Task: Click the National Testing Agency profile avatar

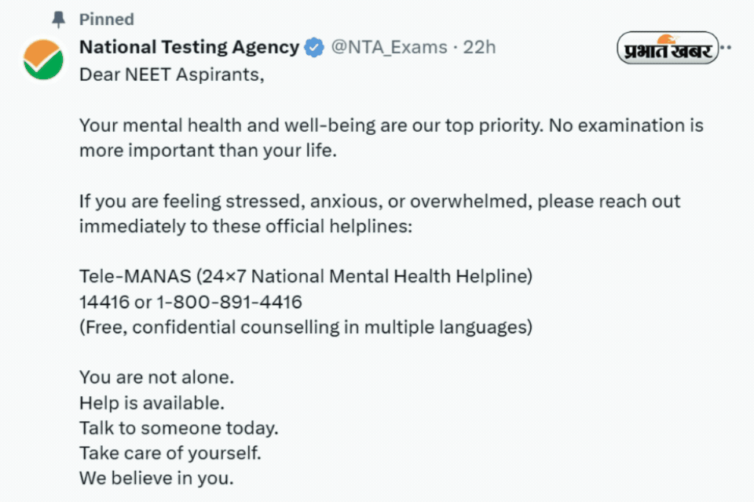Action: click(x=44, y=59)
